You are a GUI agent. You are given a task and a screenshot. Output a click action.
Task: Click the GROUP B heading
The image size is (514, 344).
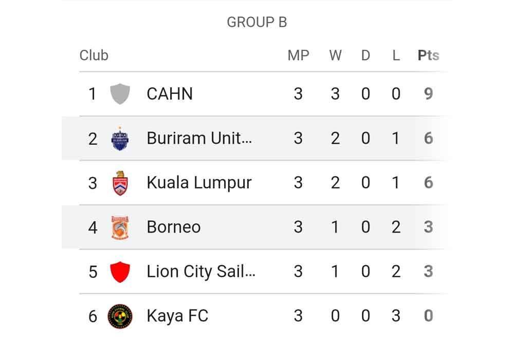point(257,23)
